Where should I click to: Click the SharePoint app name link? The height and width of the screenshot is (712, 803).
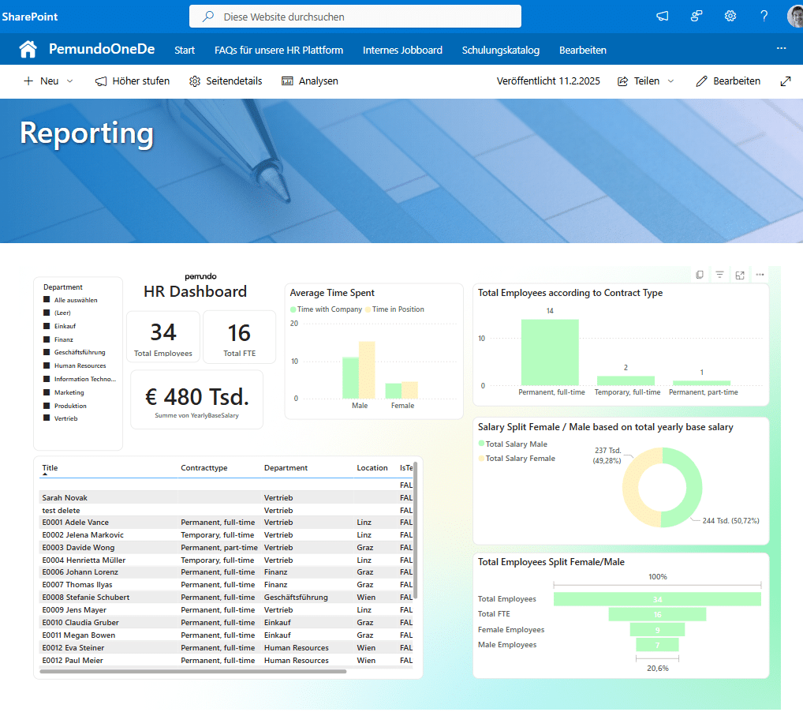(x=30, y=17)
